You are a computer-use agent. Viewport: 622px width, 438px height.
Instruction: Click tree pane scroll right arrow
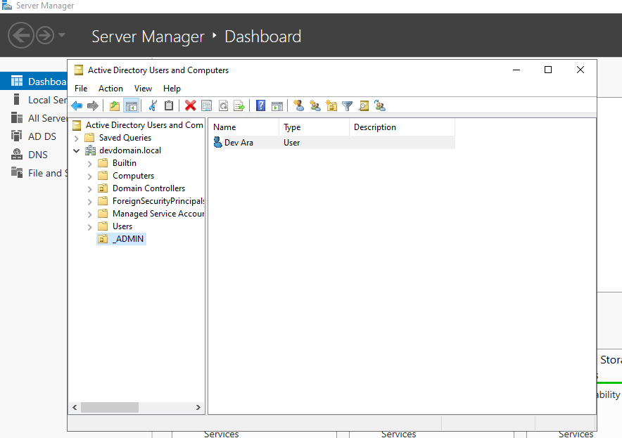coord(198,408)
